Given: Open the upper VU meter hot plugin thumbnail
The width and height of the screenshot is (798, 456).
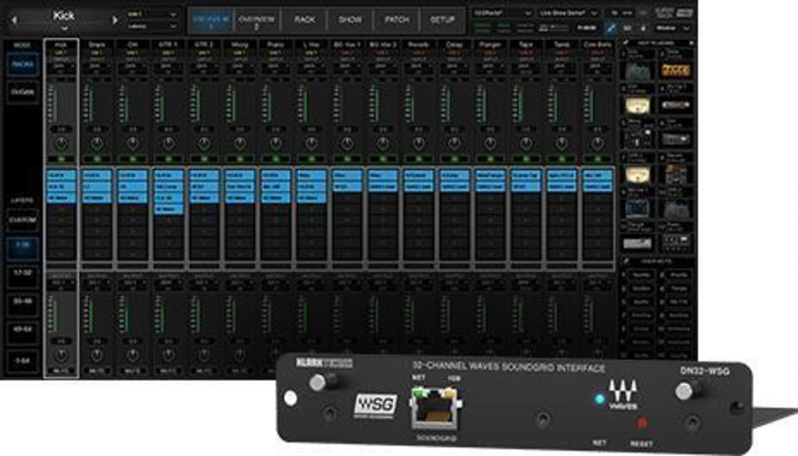Looking at the screenshot, I should 638,105.
